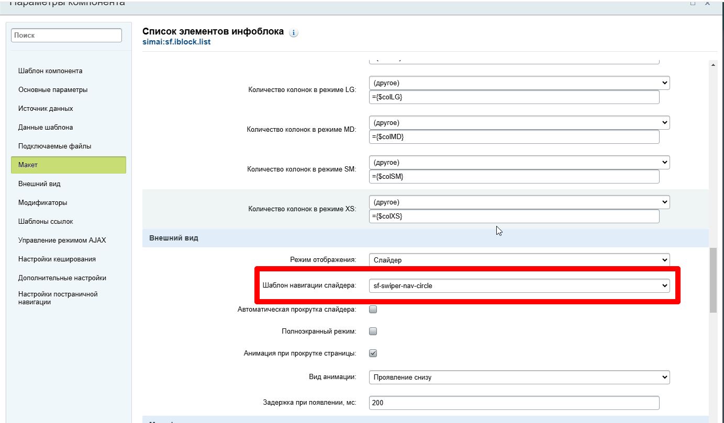Click the appearance delay input field
The height and width of the screenshot is (423, 724).
[x=514, y=403]
